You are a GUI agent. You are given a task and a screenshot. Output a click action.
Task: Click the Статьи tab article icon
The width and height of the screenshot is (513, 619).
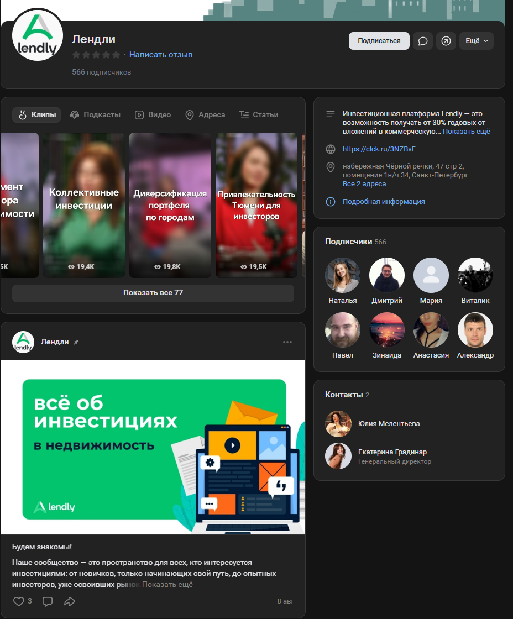[244, 115]
